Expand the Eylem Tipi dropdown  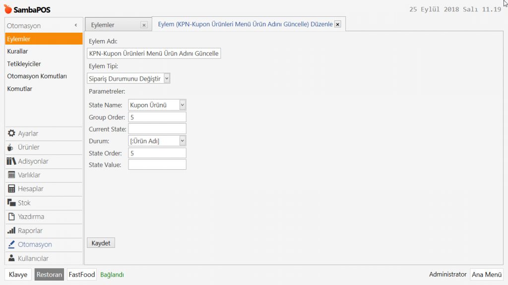coord(166,78)
